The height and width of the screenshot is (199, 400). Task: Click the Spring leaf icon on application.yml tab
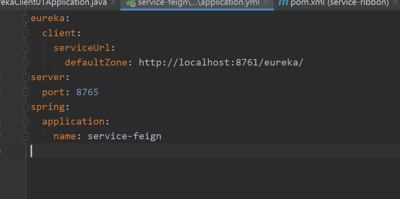point(131,3)
